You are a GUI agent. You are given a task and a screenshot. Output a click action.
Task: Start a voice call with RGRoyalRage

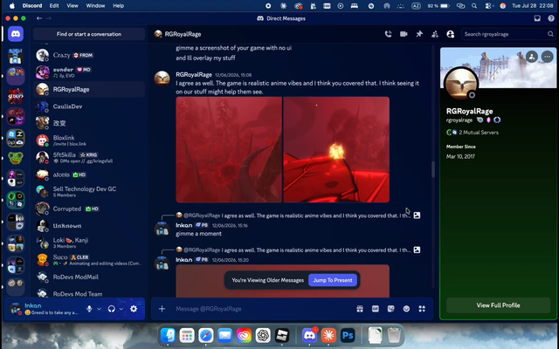tap(388, 34)
